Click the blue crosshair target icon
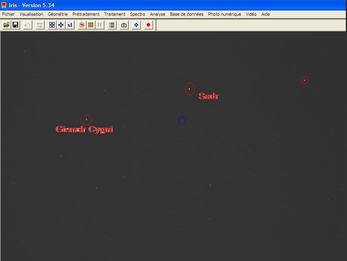Image resolution: width=347 pixels, height=261 pixels. pos(52,25)
